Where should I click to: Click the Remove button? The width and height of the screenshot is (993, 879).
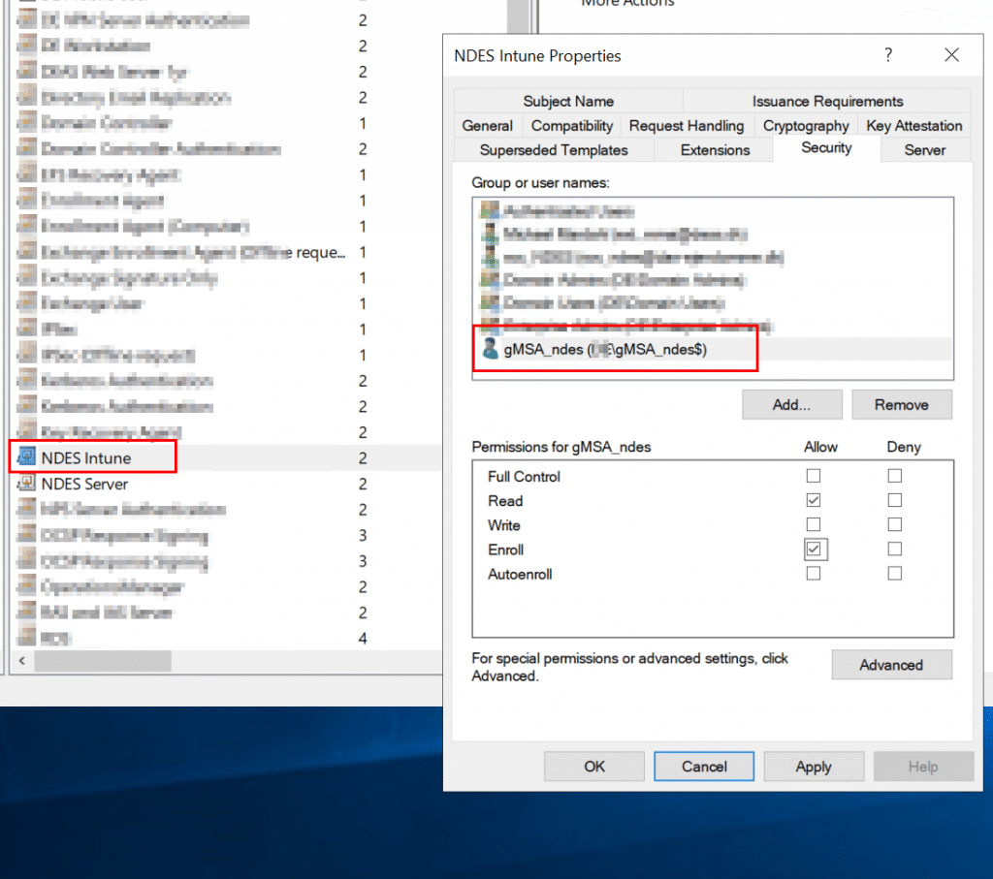pyautogui.click(x=901, y=405)
